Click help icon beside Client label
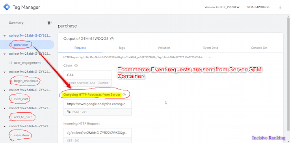290x143 pixels. 76,65
